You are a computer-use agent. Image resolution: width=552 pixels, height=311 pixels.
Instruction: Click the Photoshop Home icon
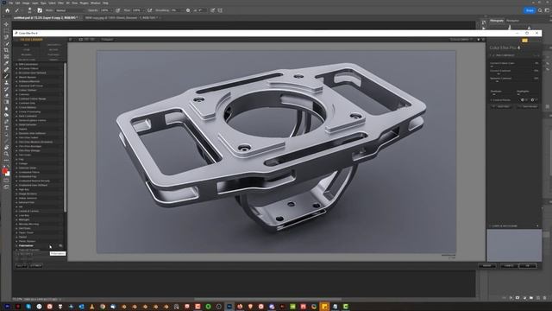[x=8, y=10]
